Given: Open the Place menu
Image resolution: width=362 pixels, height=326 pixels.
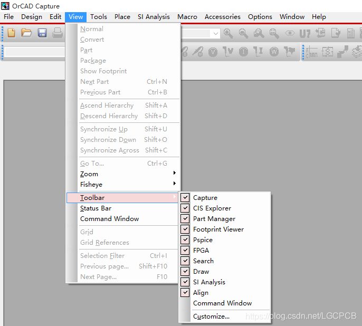Looking at the screenshot, I should tap(122, 17).
